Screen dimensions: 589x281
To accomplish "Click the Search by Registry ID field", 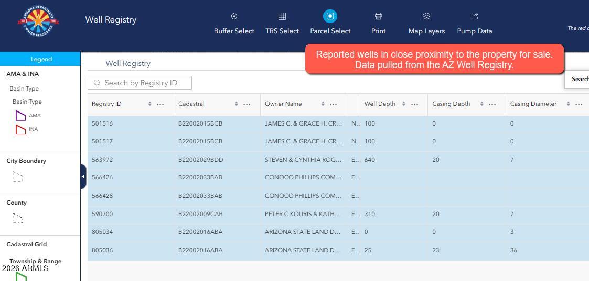I will coord(140,83).
